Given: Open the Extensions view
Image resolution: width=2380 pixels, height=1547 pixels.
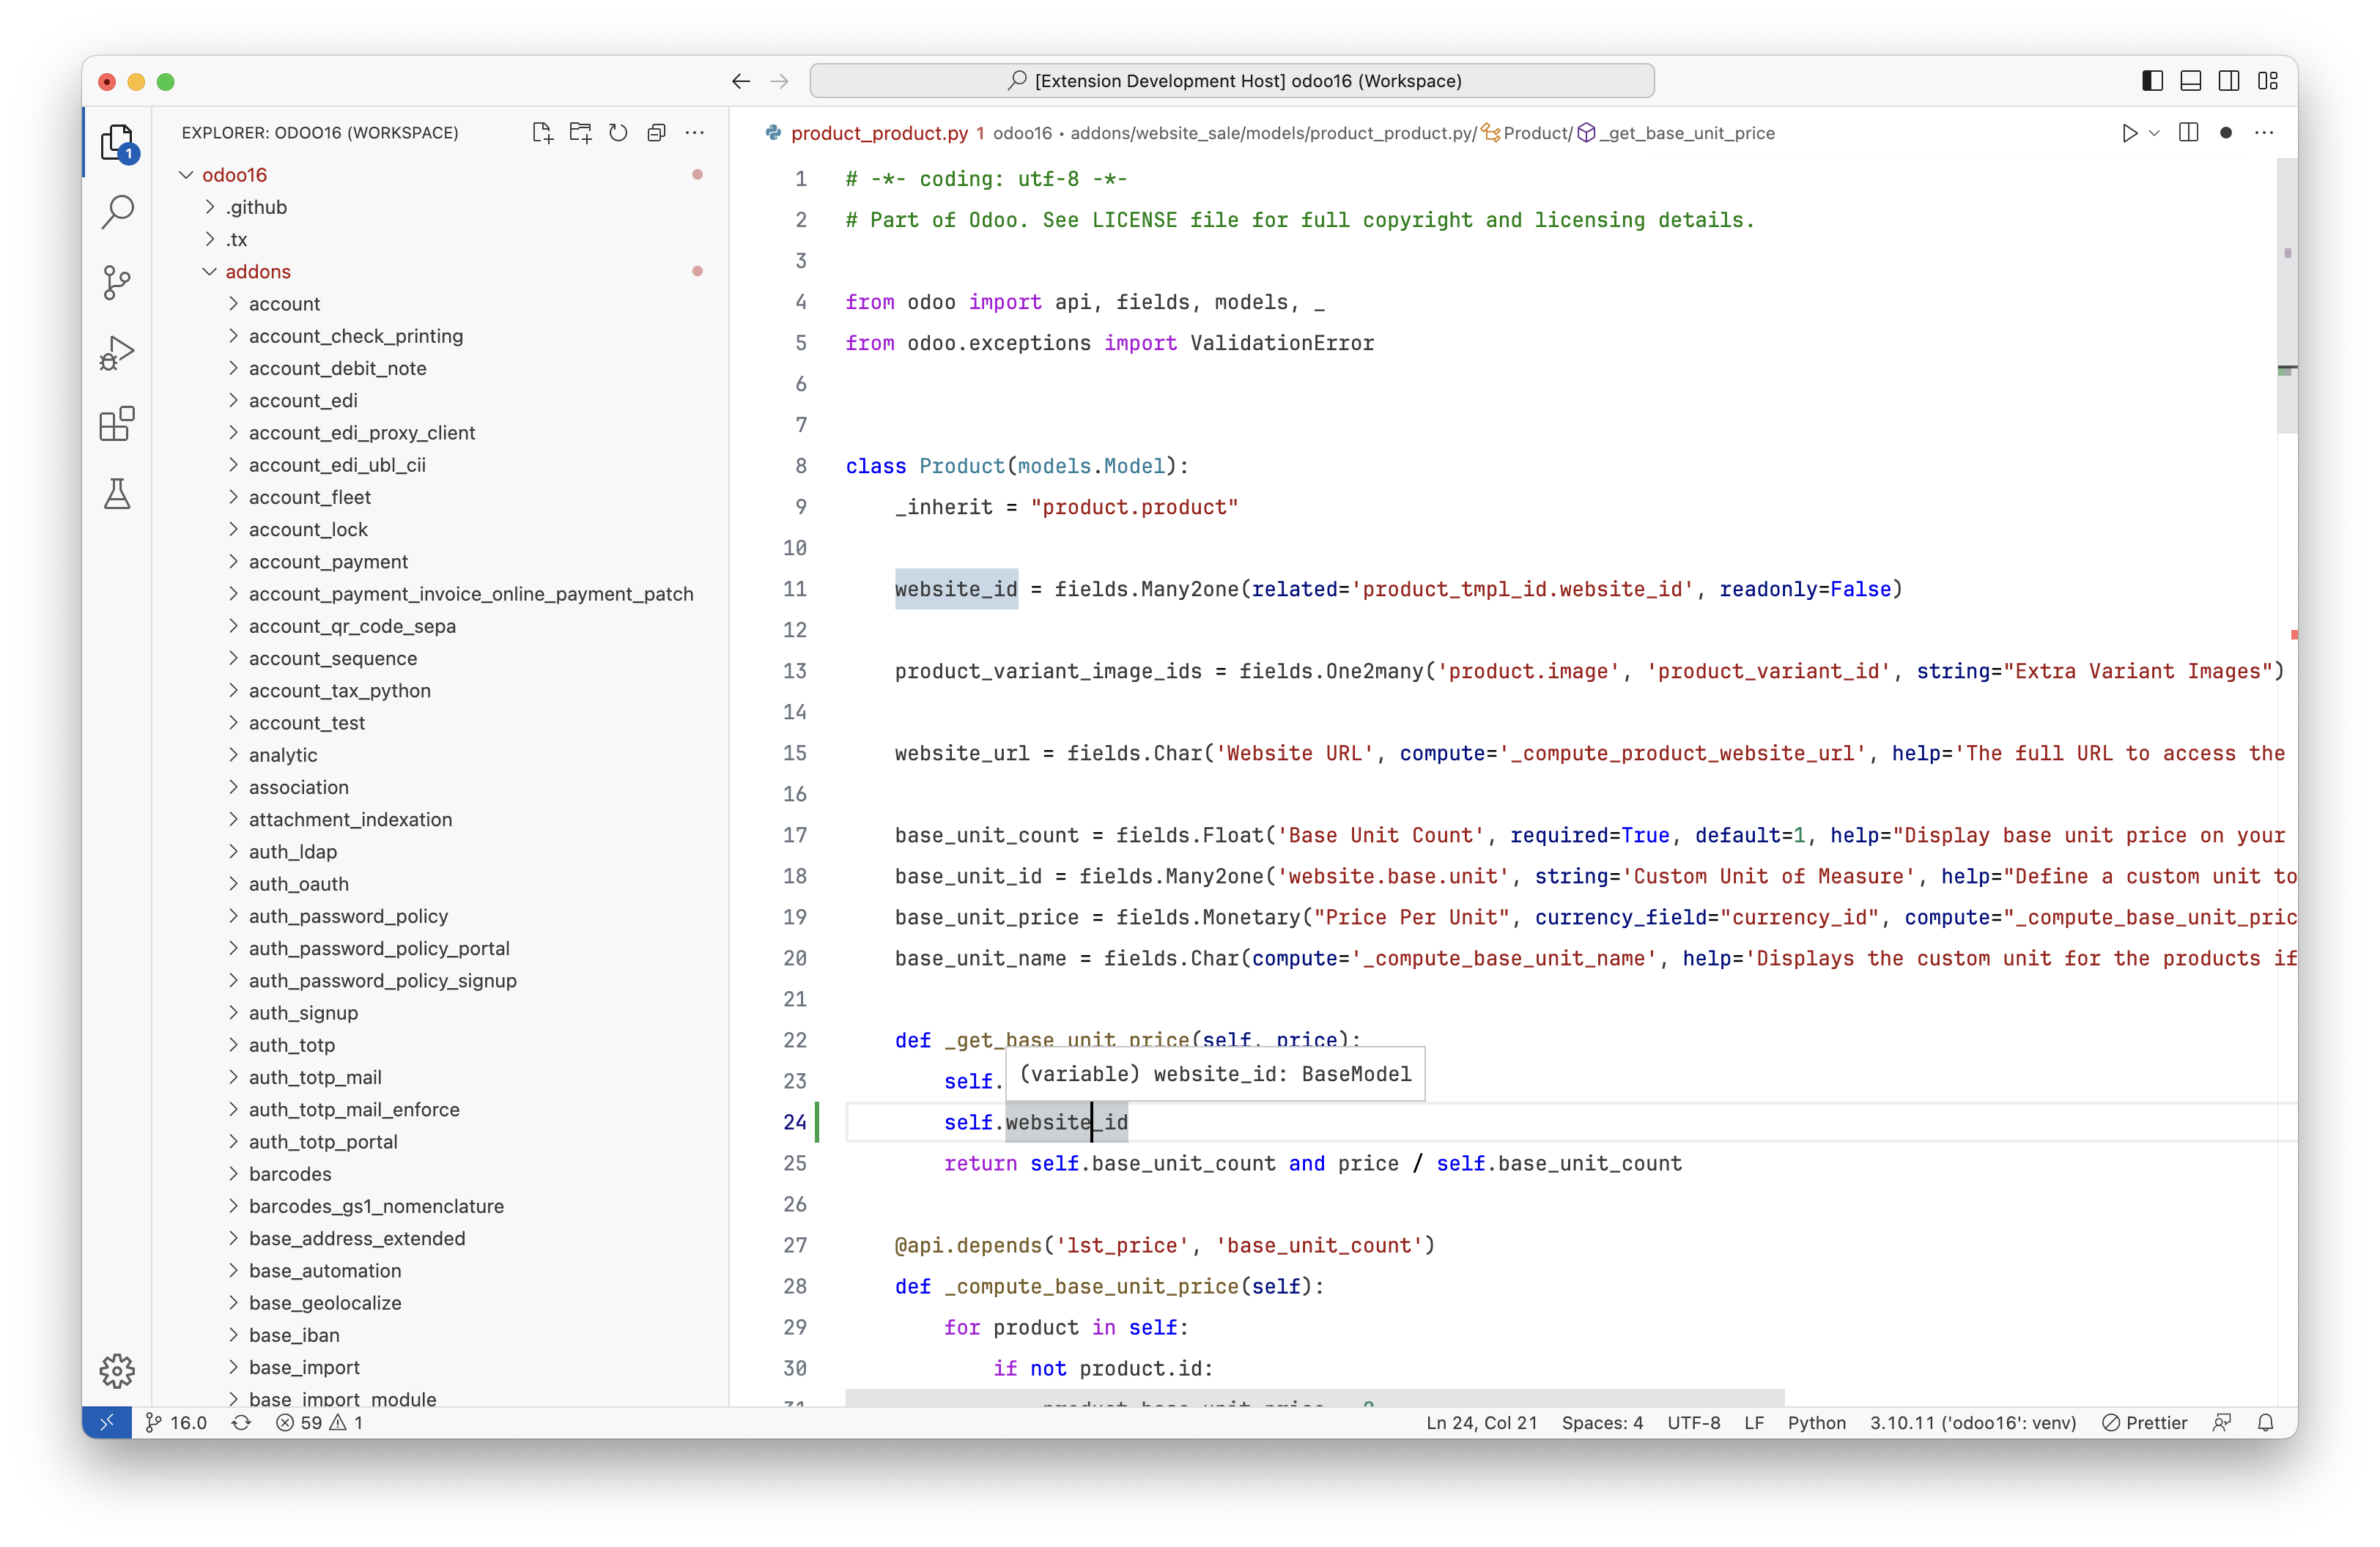Looking at the screenshot, I should coord(117,423).
